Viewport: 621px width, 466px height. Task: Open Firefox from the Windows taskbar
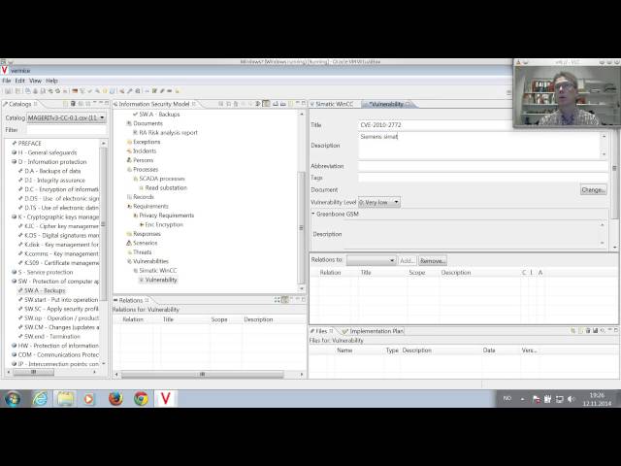click(115, 399)
